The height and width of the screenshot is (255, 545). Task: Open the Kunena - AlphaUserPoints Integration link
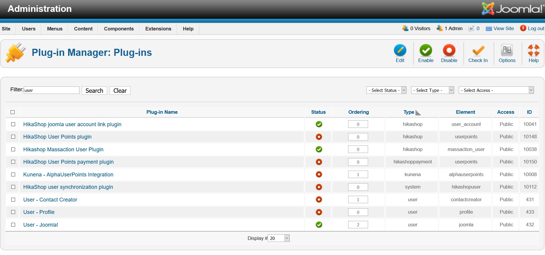click(68, 175)
